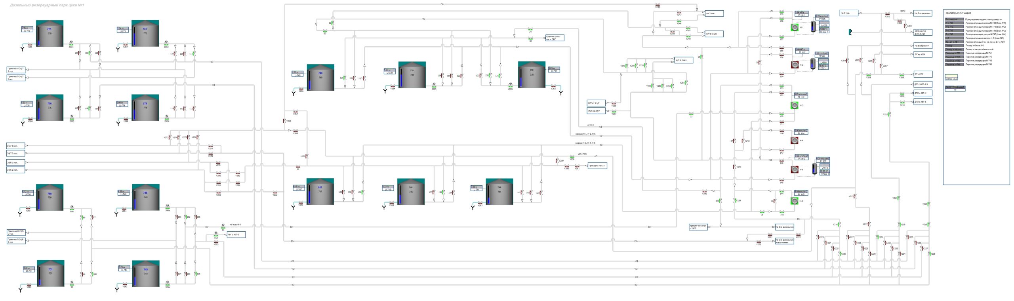The width and height of the screenshot is (1014, 301).
Task: Select storage tank 738
Action: (532, 75)
